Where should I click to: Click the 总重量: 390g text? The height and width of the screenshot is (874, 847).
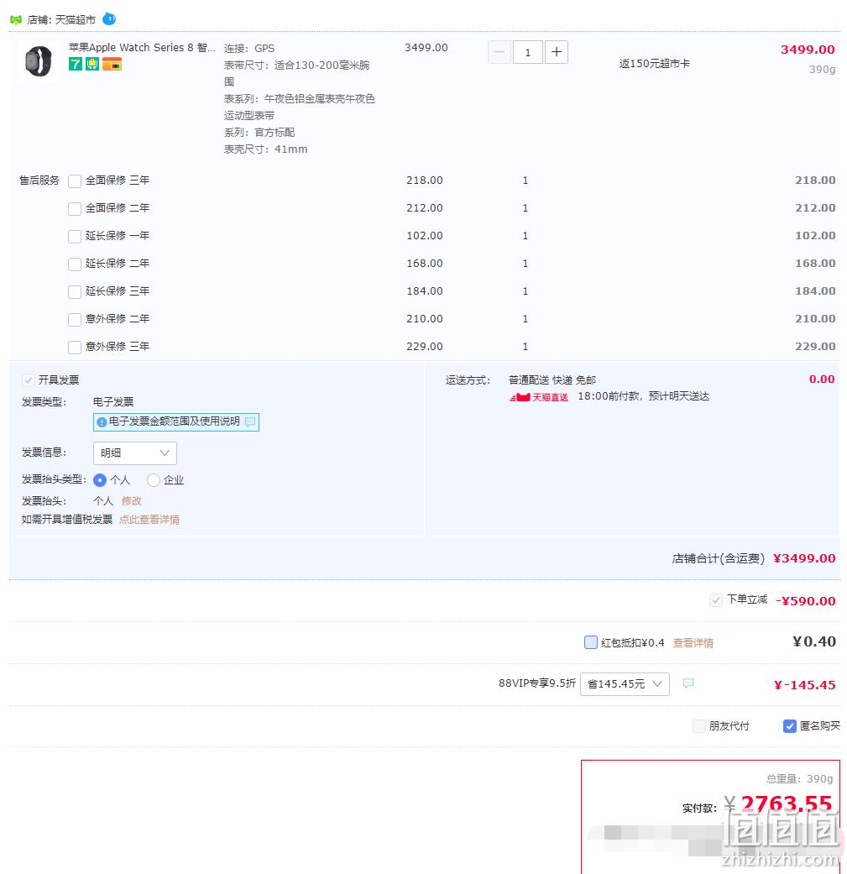[800, 778]
